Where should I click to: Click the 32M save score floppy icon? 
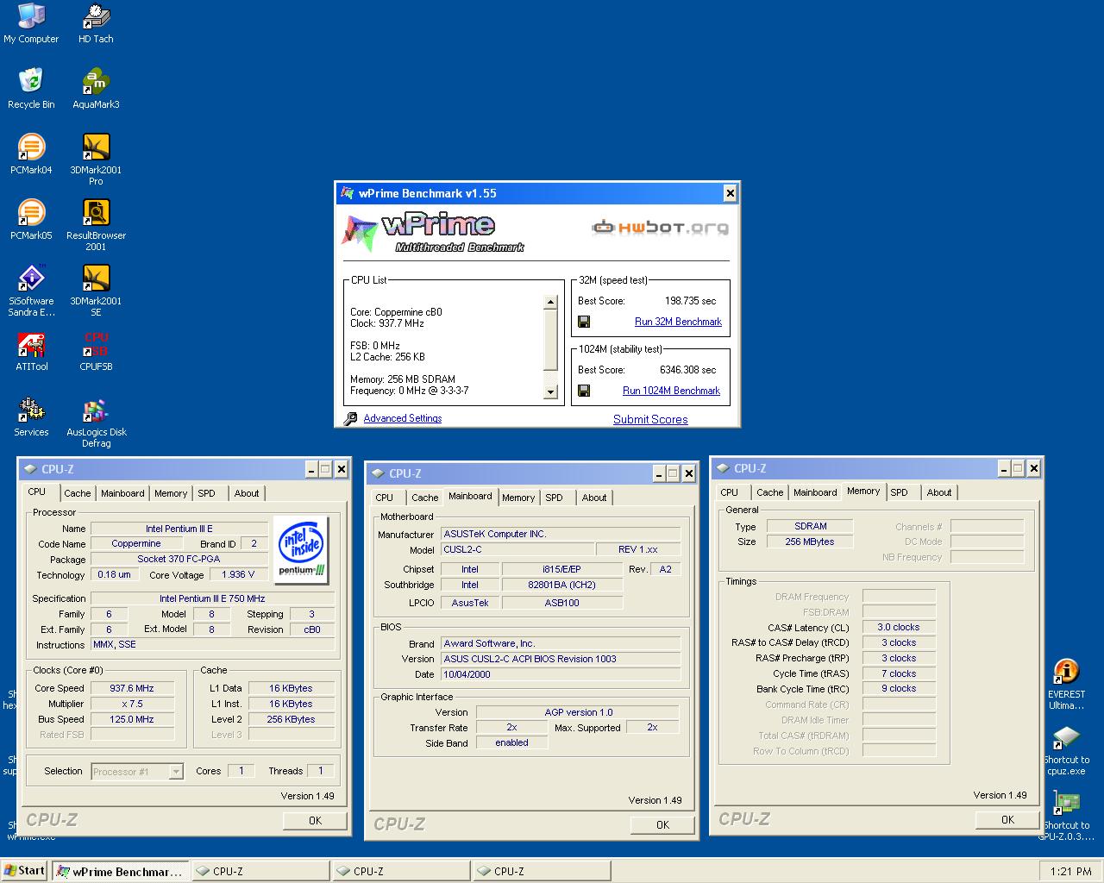tap(584, 322)
